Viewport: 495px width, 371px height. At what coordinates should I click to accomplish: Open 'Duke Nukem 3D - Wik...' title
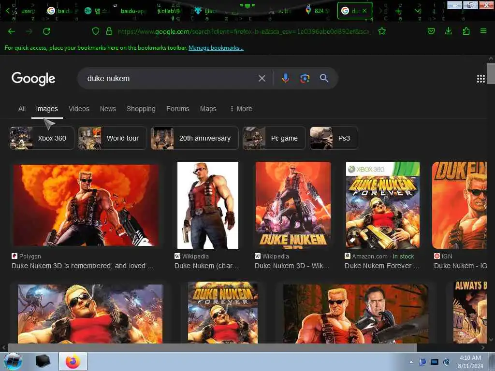(x=292, y=266)
